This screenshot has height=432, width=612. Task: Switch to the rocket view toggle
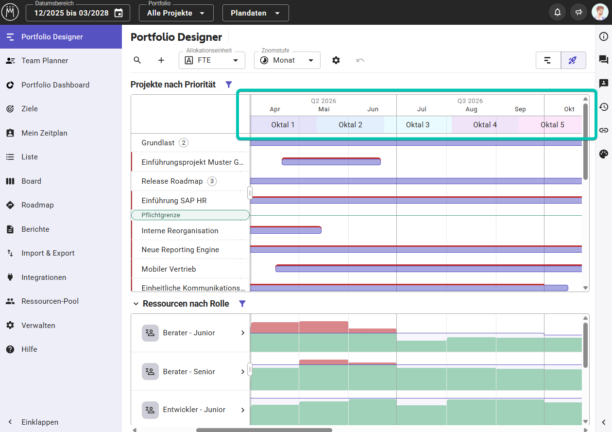click(x=573, y=60)
